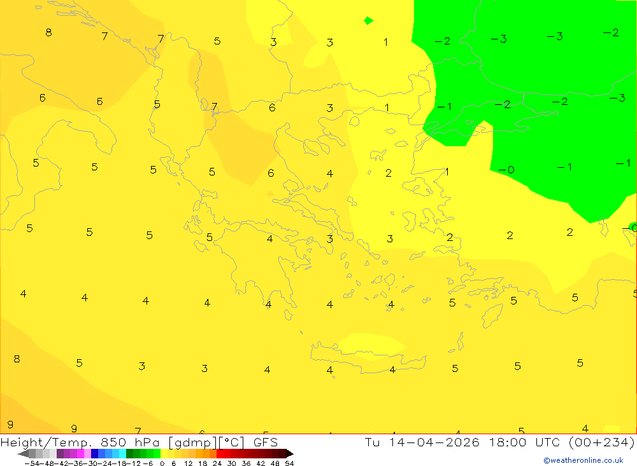Pick the dark green legend swatch above −12
The image size is (637, 466).
(x=129, y=453)
